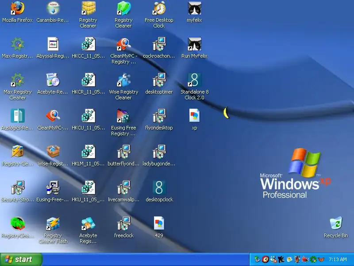Click the green gear tray icon
This screenshot has height=266, width=354.
click(313, 259)
